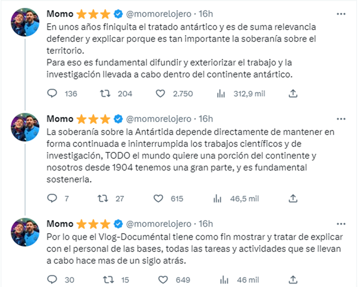This screenshot has width=358, height=287.
Task: Open Momo's profile picture on first tweet
Action: (x=25, y=22)
